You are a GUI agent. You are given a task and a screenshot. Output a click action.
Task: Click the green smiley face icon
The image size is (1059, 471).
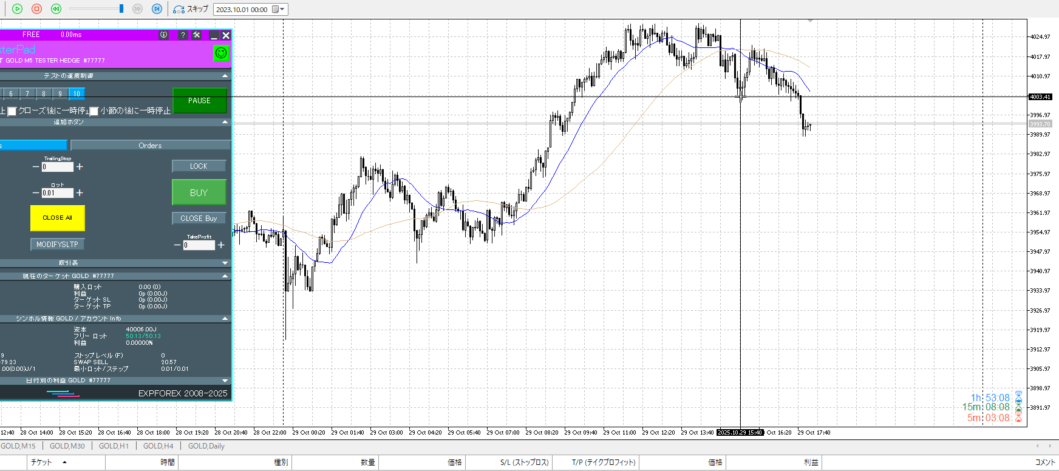point(221,53)
